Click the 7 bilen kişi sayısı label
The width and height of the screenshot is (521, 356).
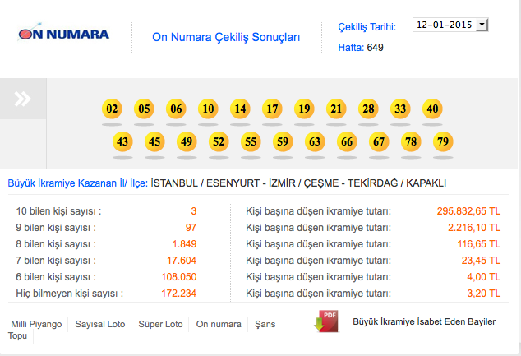[56, 261]
